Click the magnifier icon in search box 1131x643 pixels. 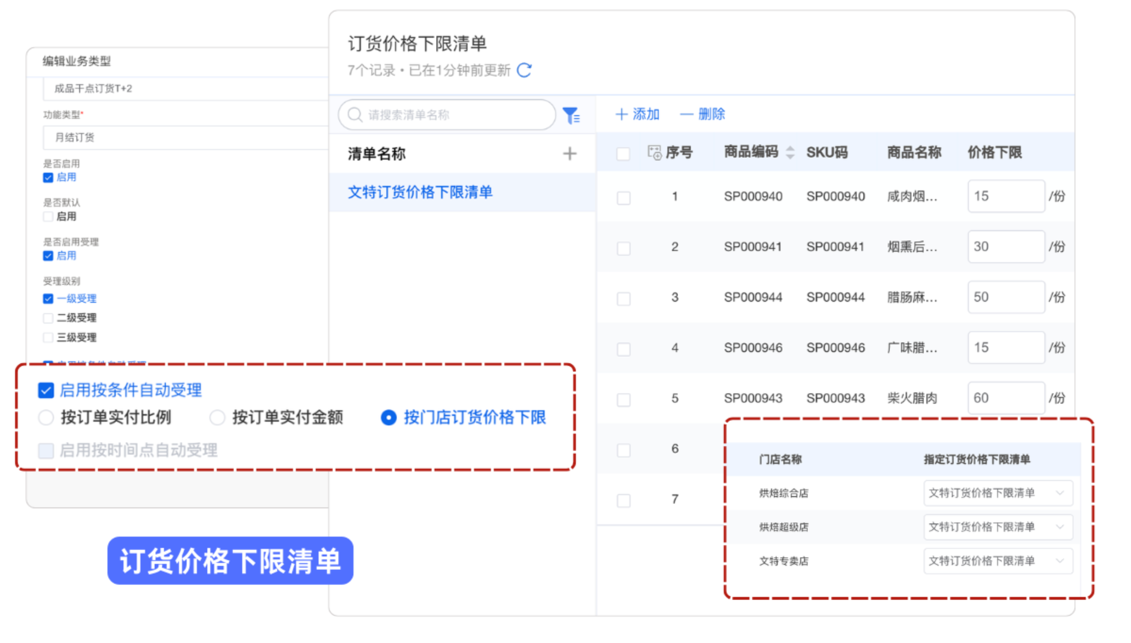pyautogui.click(x=354, y=115)
